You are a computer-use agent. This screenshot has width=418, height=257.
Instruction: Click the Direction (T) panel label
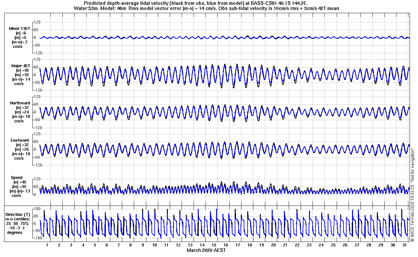[18, 215]
